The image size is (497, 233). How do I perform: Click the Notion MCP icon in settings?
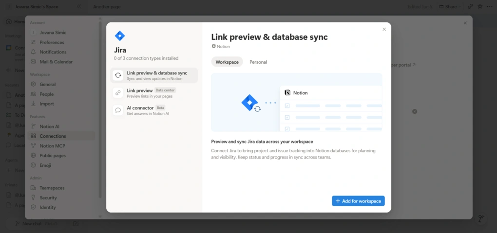coord(33,146)
